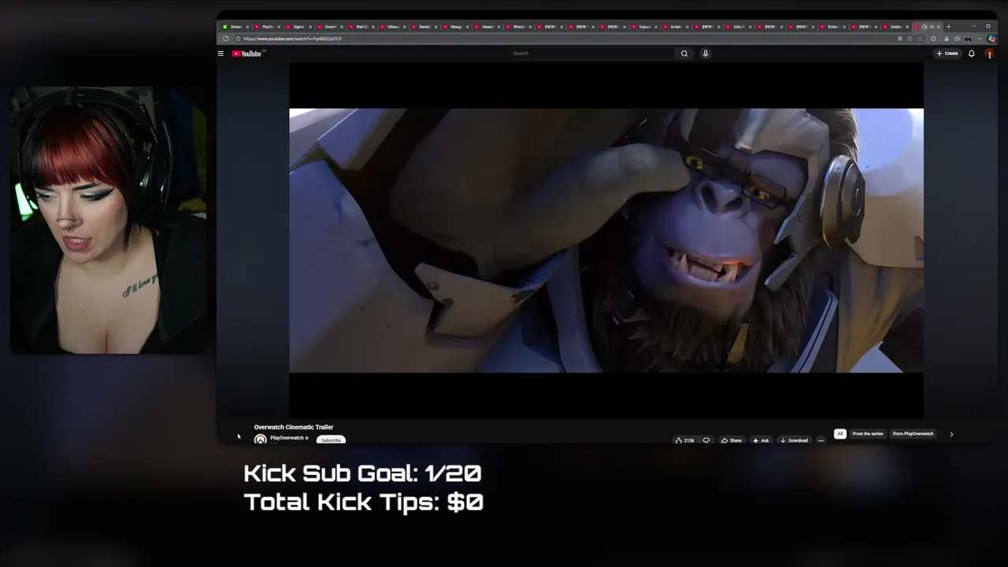
Task: Switch to the Sigma browser tab
Action: 298,27
